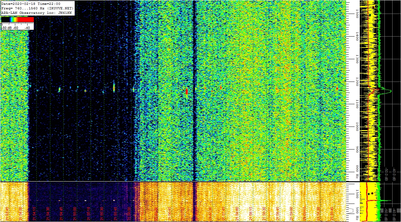Screen dimensions: 401x222
Task: Click the 21:58:30 time marker
Action: pyautogui.click(x=265, y=214)
